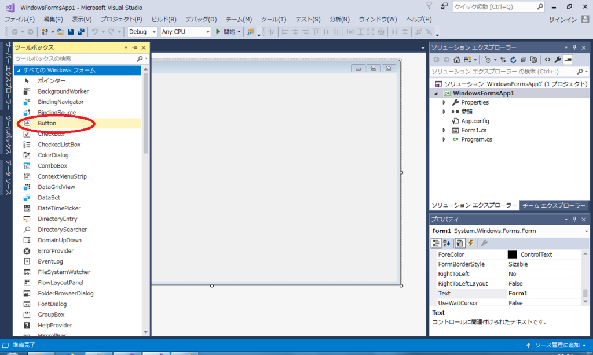Image resolution: width=593 pixels, height=355 pixels.
Task: Click the wrench Properties icon in Solution Explorer
Action: [558, 60]
